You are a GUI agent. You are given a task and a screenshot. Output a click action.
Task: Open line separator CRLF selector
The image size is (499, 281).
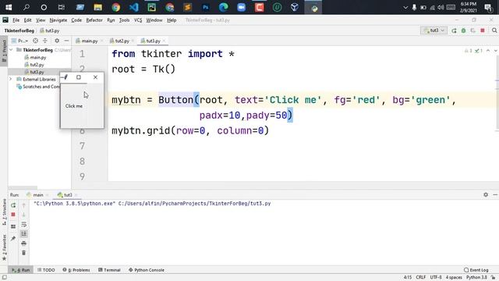click(x=420, y=278)
